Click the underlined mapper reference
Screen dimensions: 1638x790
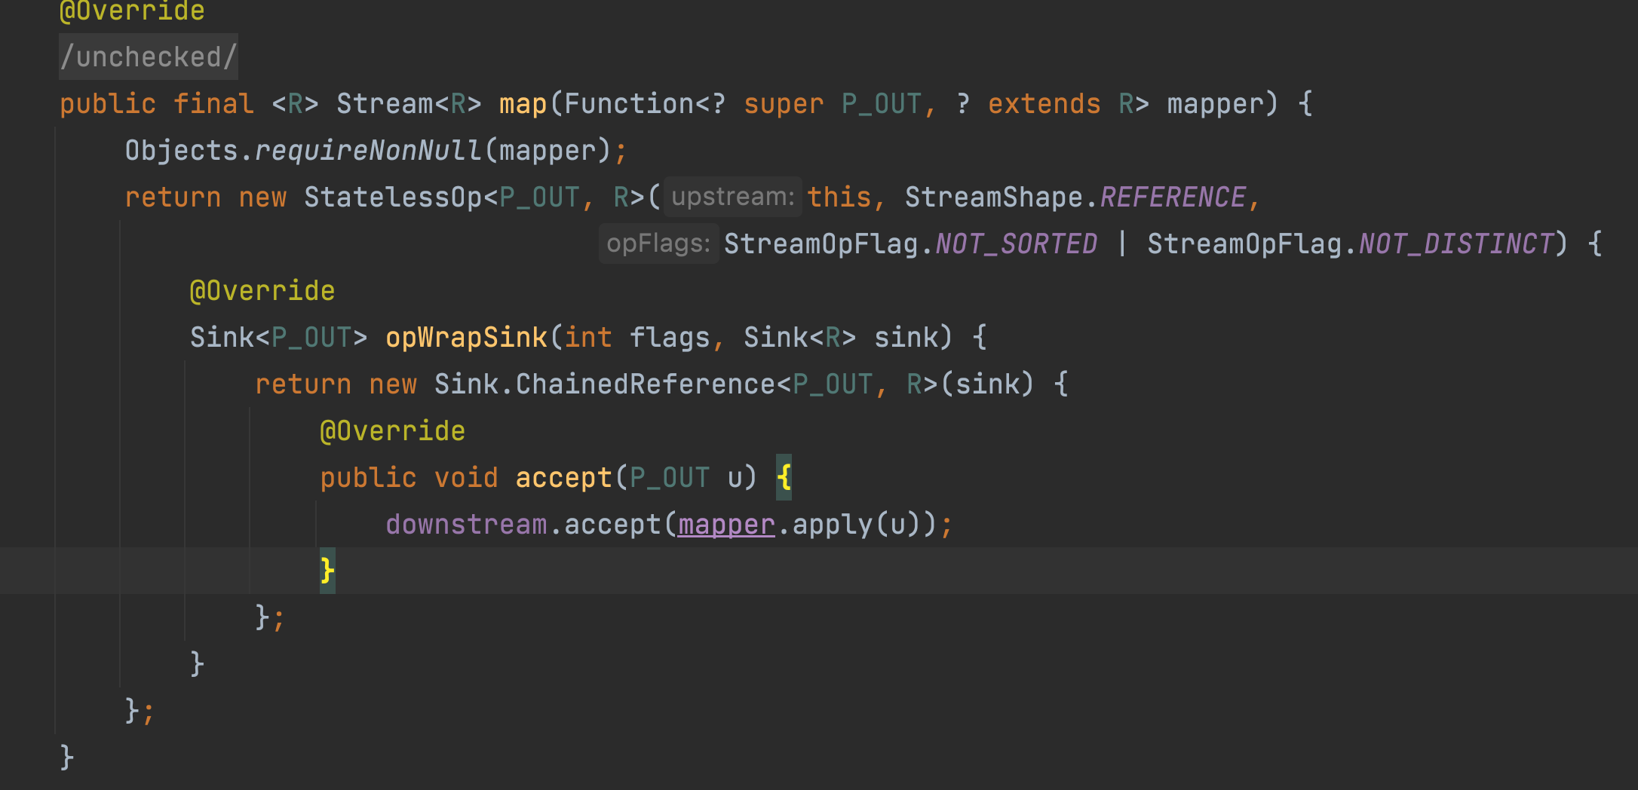pyautogui.click(x=726, y=524)
